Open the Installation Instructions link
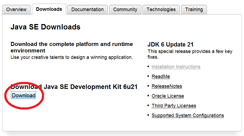The image size is (244, 136). pos(176,67)
